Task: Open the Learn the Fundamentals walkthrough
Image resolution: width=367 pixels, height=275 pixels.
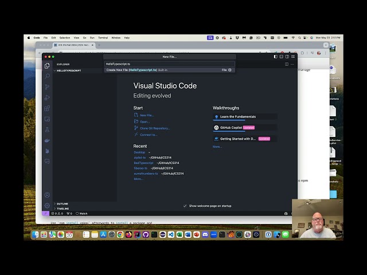Action: point(245,117)
